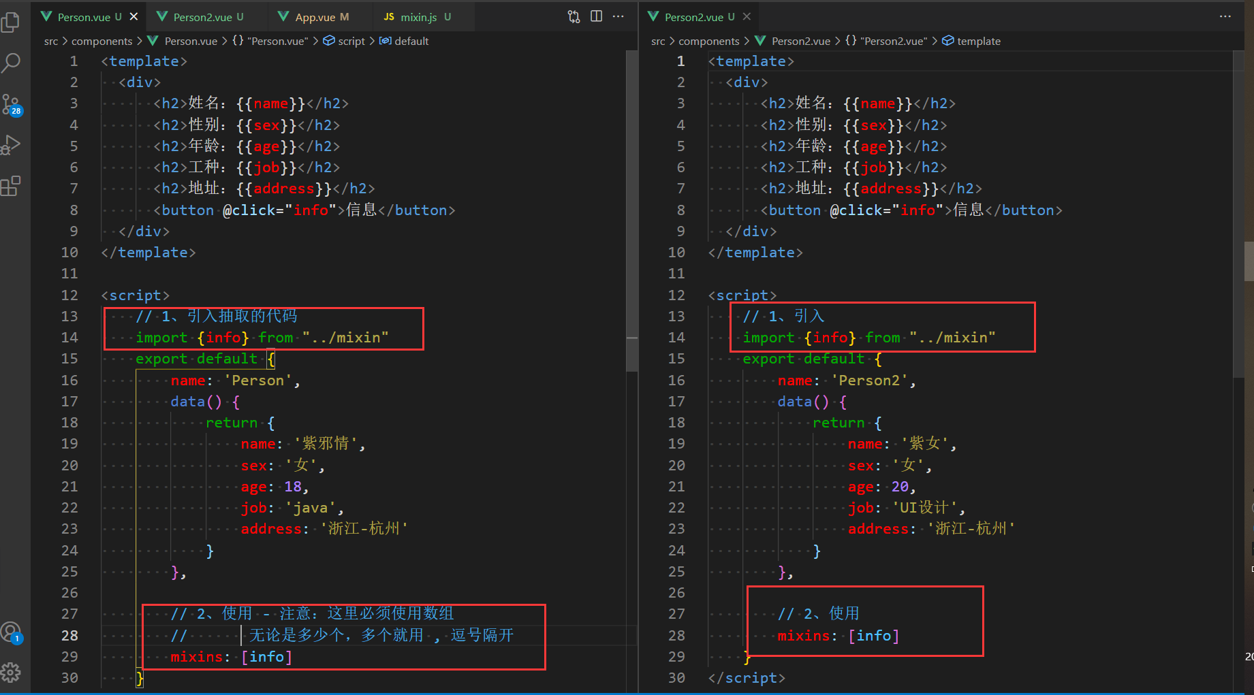Click "name: 'Person2'," in right editor
The width and height of the screenshot is (1254, 695).
coord(847,380)
